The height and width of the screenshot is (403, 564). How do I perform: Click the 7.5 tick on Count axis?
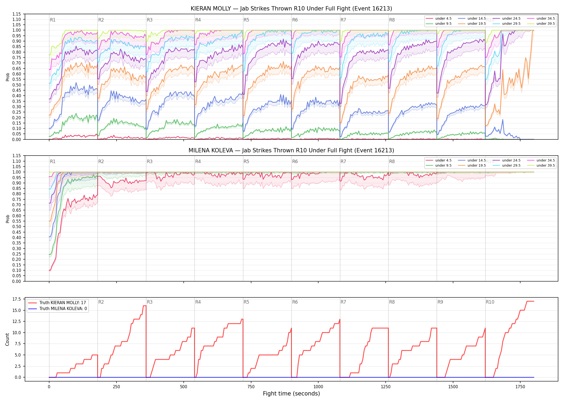click(x=18, y=344)
